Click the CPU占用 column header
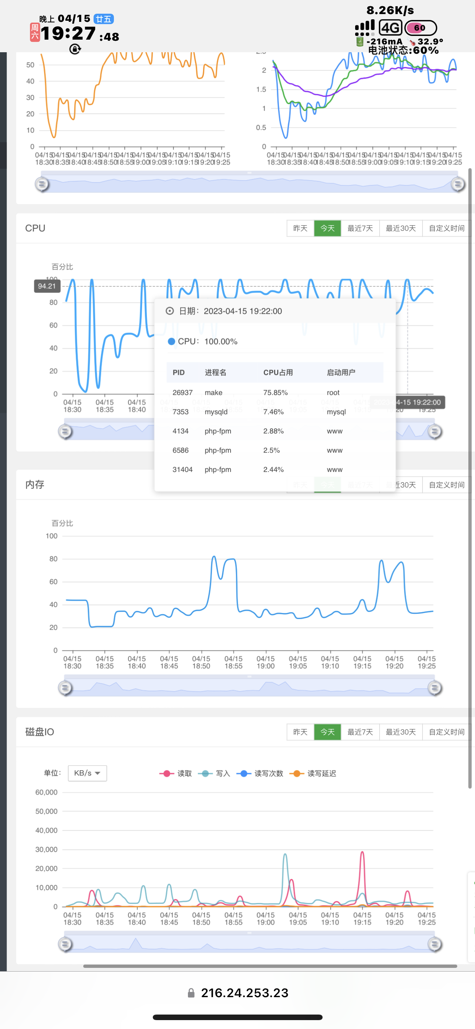The image size is (475, 1029). tap(278, 372)
